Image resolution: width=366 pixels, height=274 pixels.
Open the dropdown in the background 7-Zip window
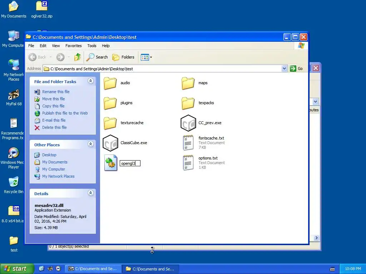315,102
